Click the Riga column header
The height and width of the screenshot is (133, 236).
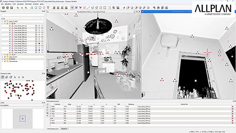(69, 104)
